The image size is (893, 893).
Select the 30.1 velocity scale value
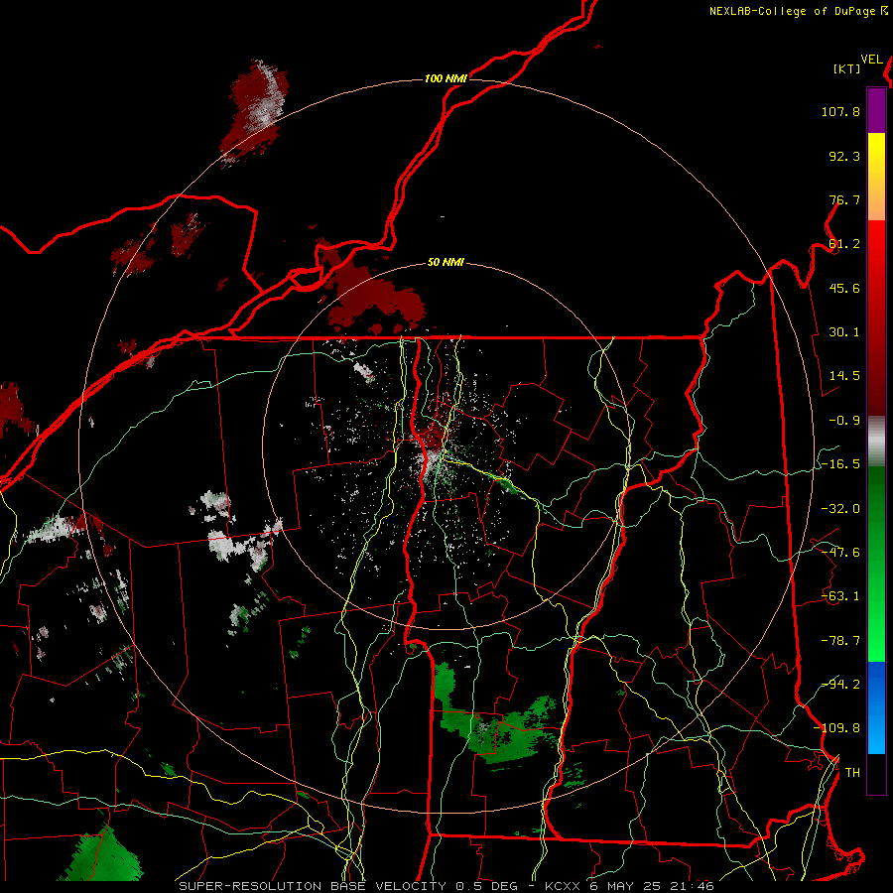pyautogui.click(x=844, y=332)
